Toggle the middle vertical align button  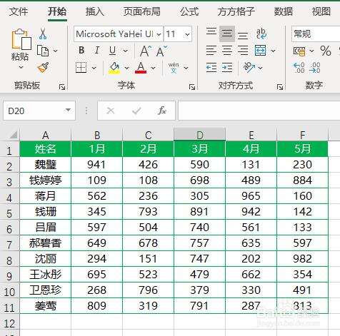pyautogui.click(x=227, y=34)
